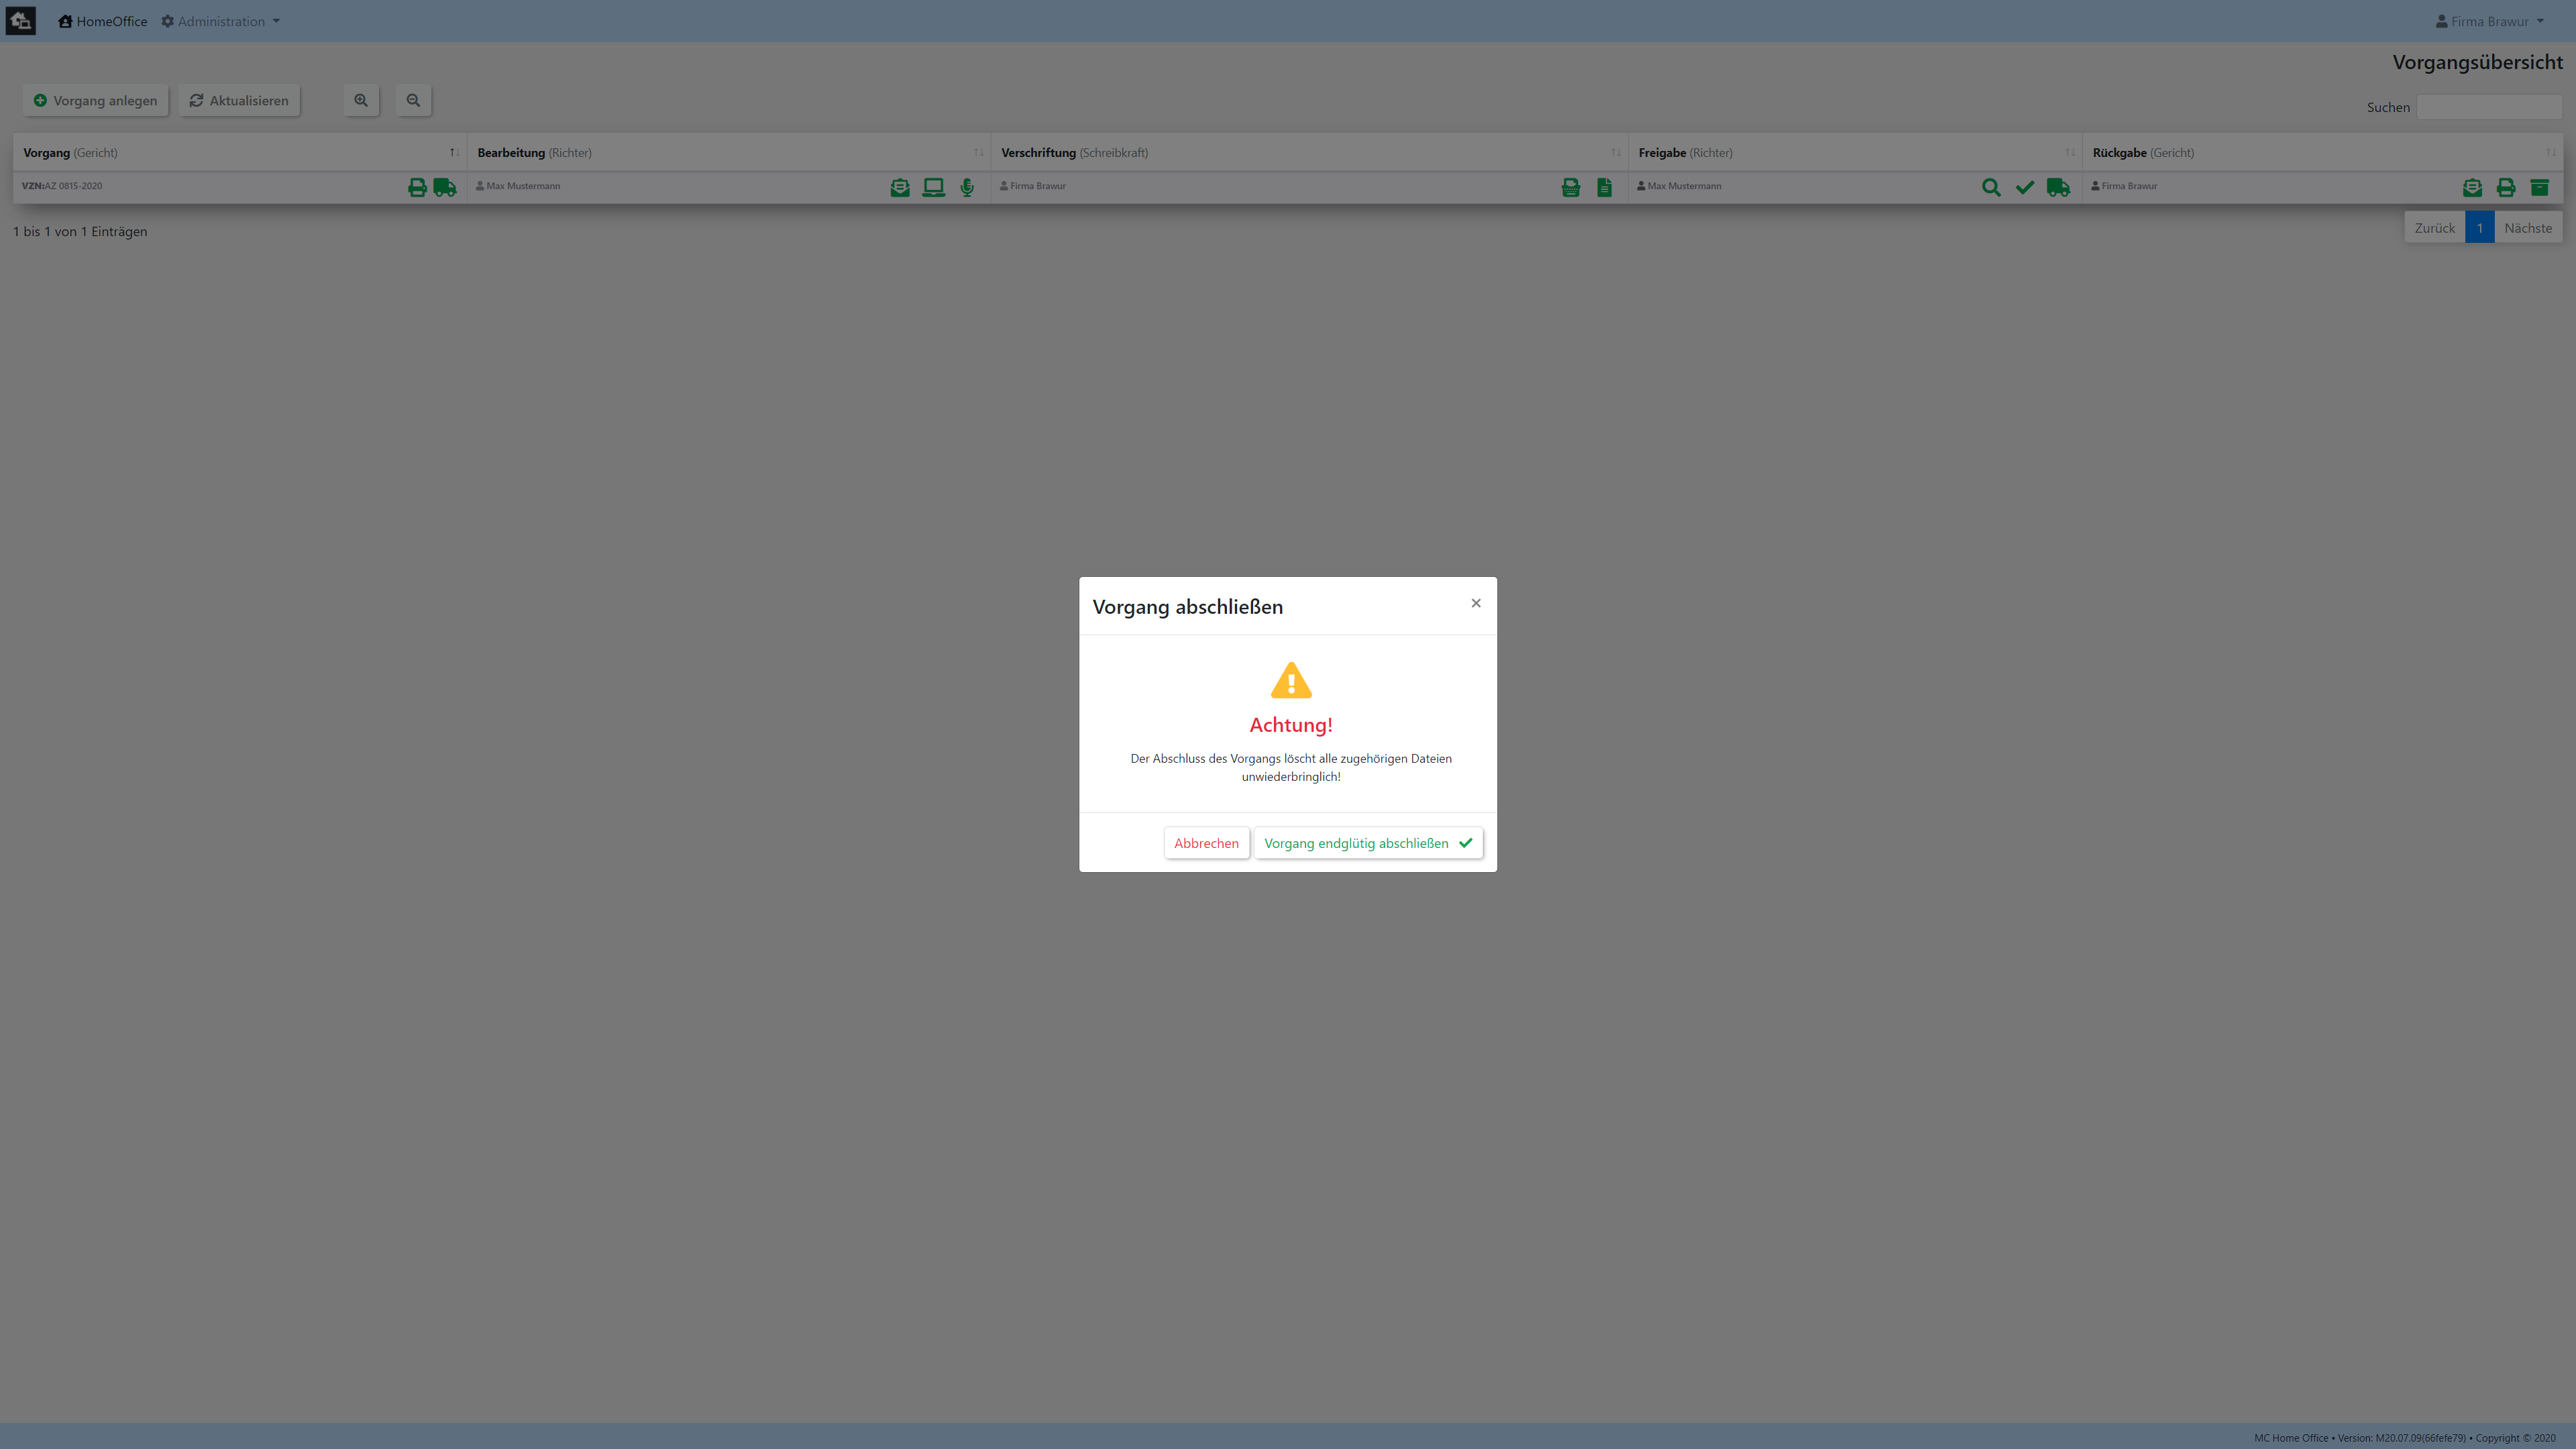Click the Abbrechen button
Viewport: 2576px width, 1449px height.
[1206, 843]
